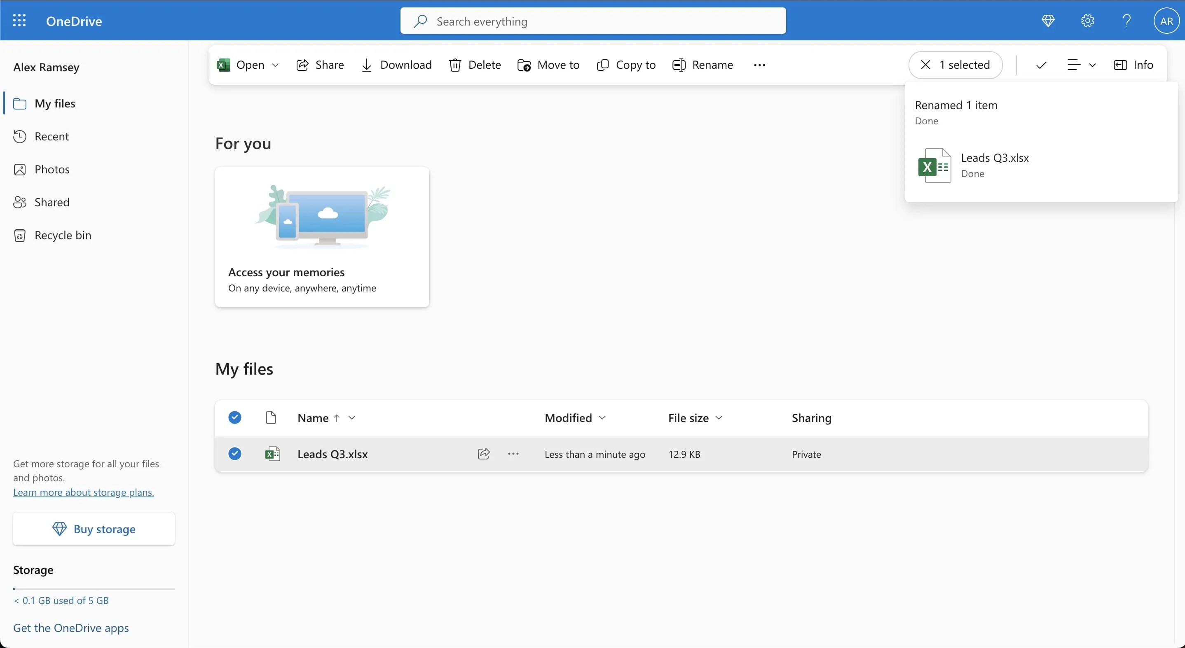Click the Share icon on the Leads Q3.xlsx row

pos(483,454)
